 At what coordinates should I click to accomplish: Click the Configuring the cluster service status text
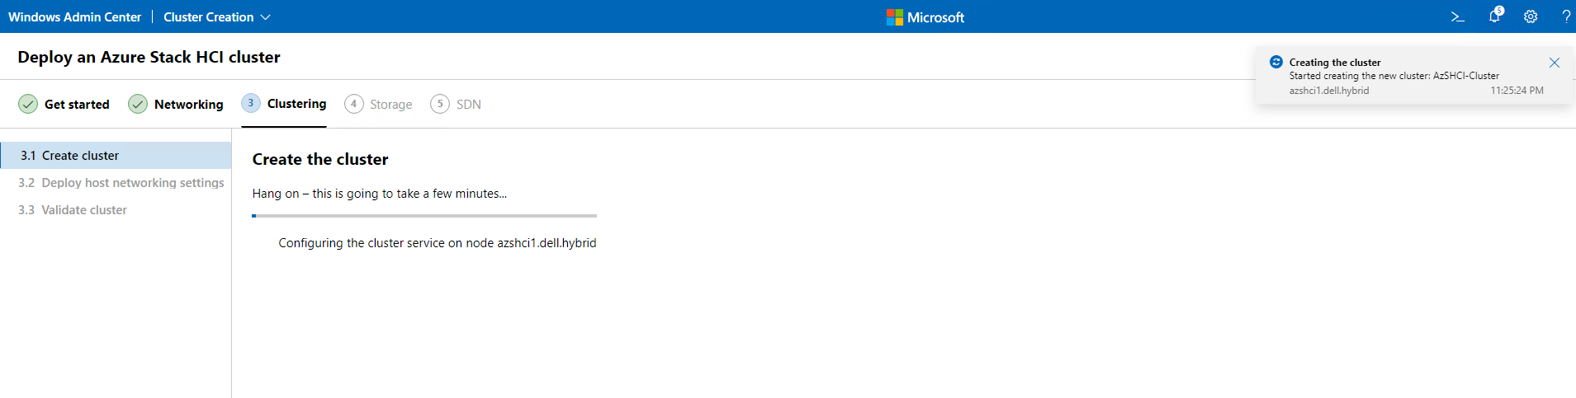(x=437, y=243)
